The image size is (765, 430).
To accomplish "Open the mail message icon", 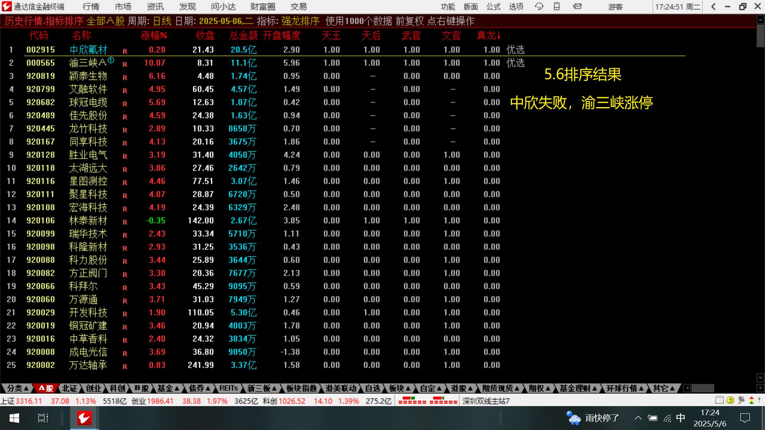I will pos(577,6).
